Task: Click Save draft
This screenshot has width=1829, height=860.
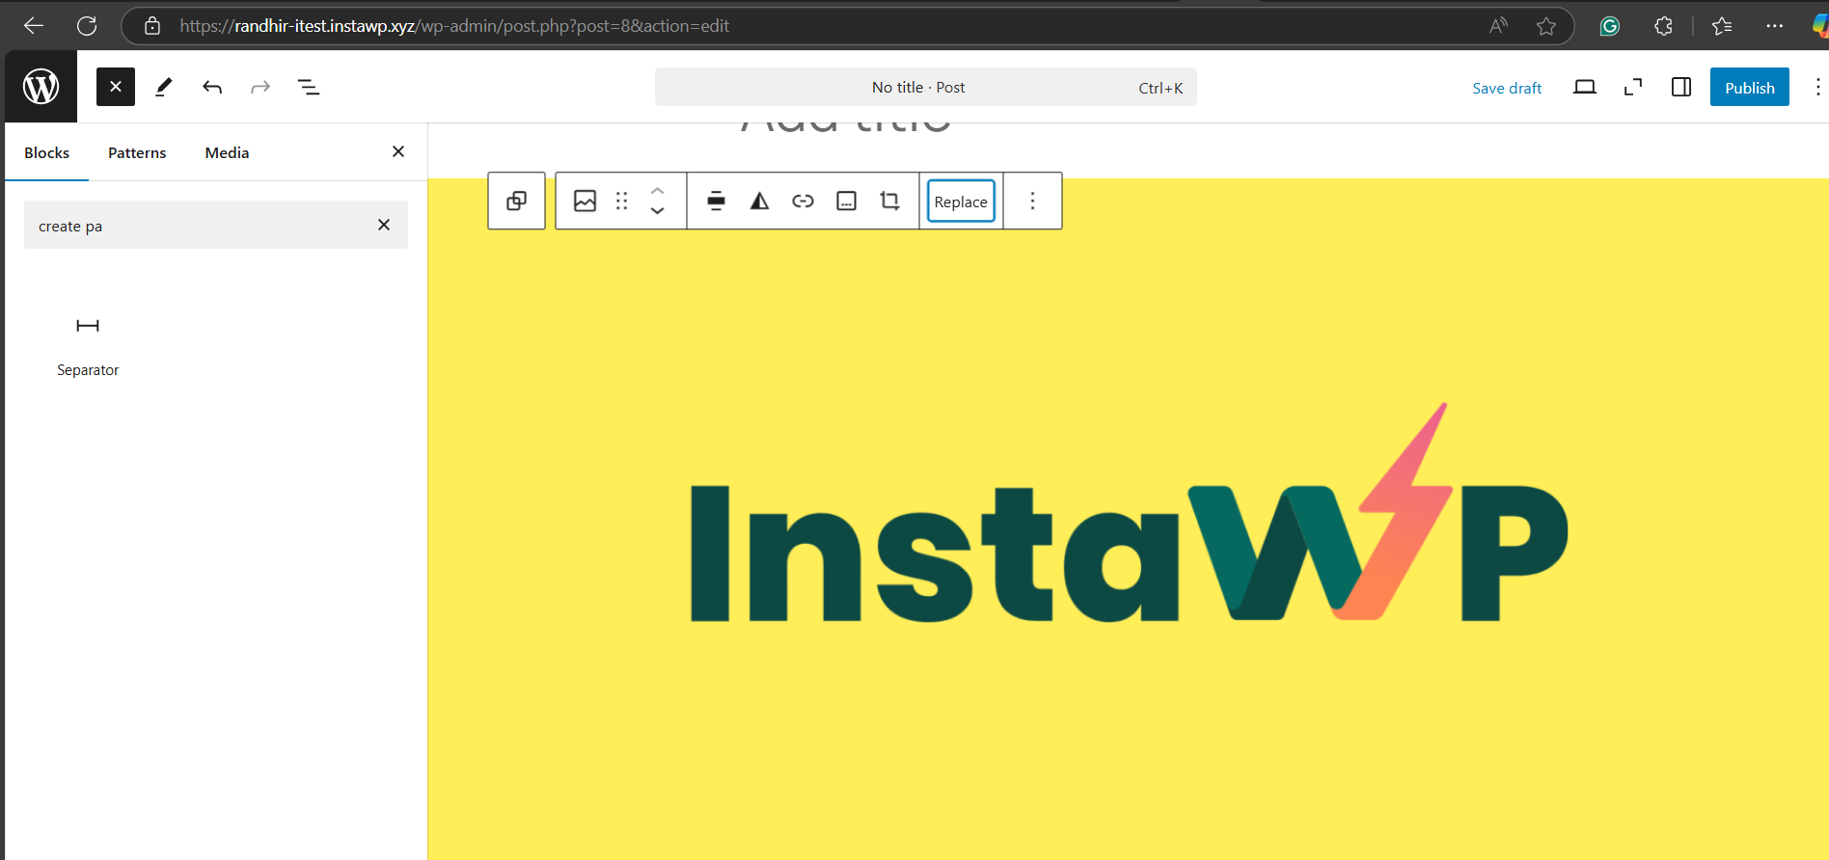Action: 1507,88
